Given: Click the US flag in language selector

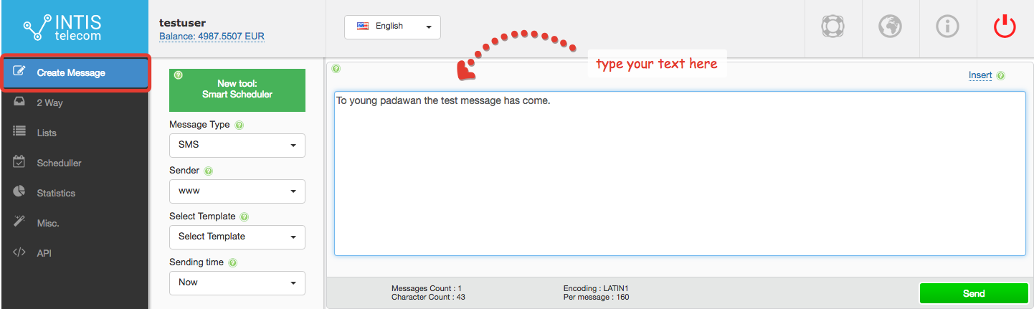Looking at the screenshot, I should tap(363, 26).
